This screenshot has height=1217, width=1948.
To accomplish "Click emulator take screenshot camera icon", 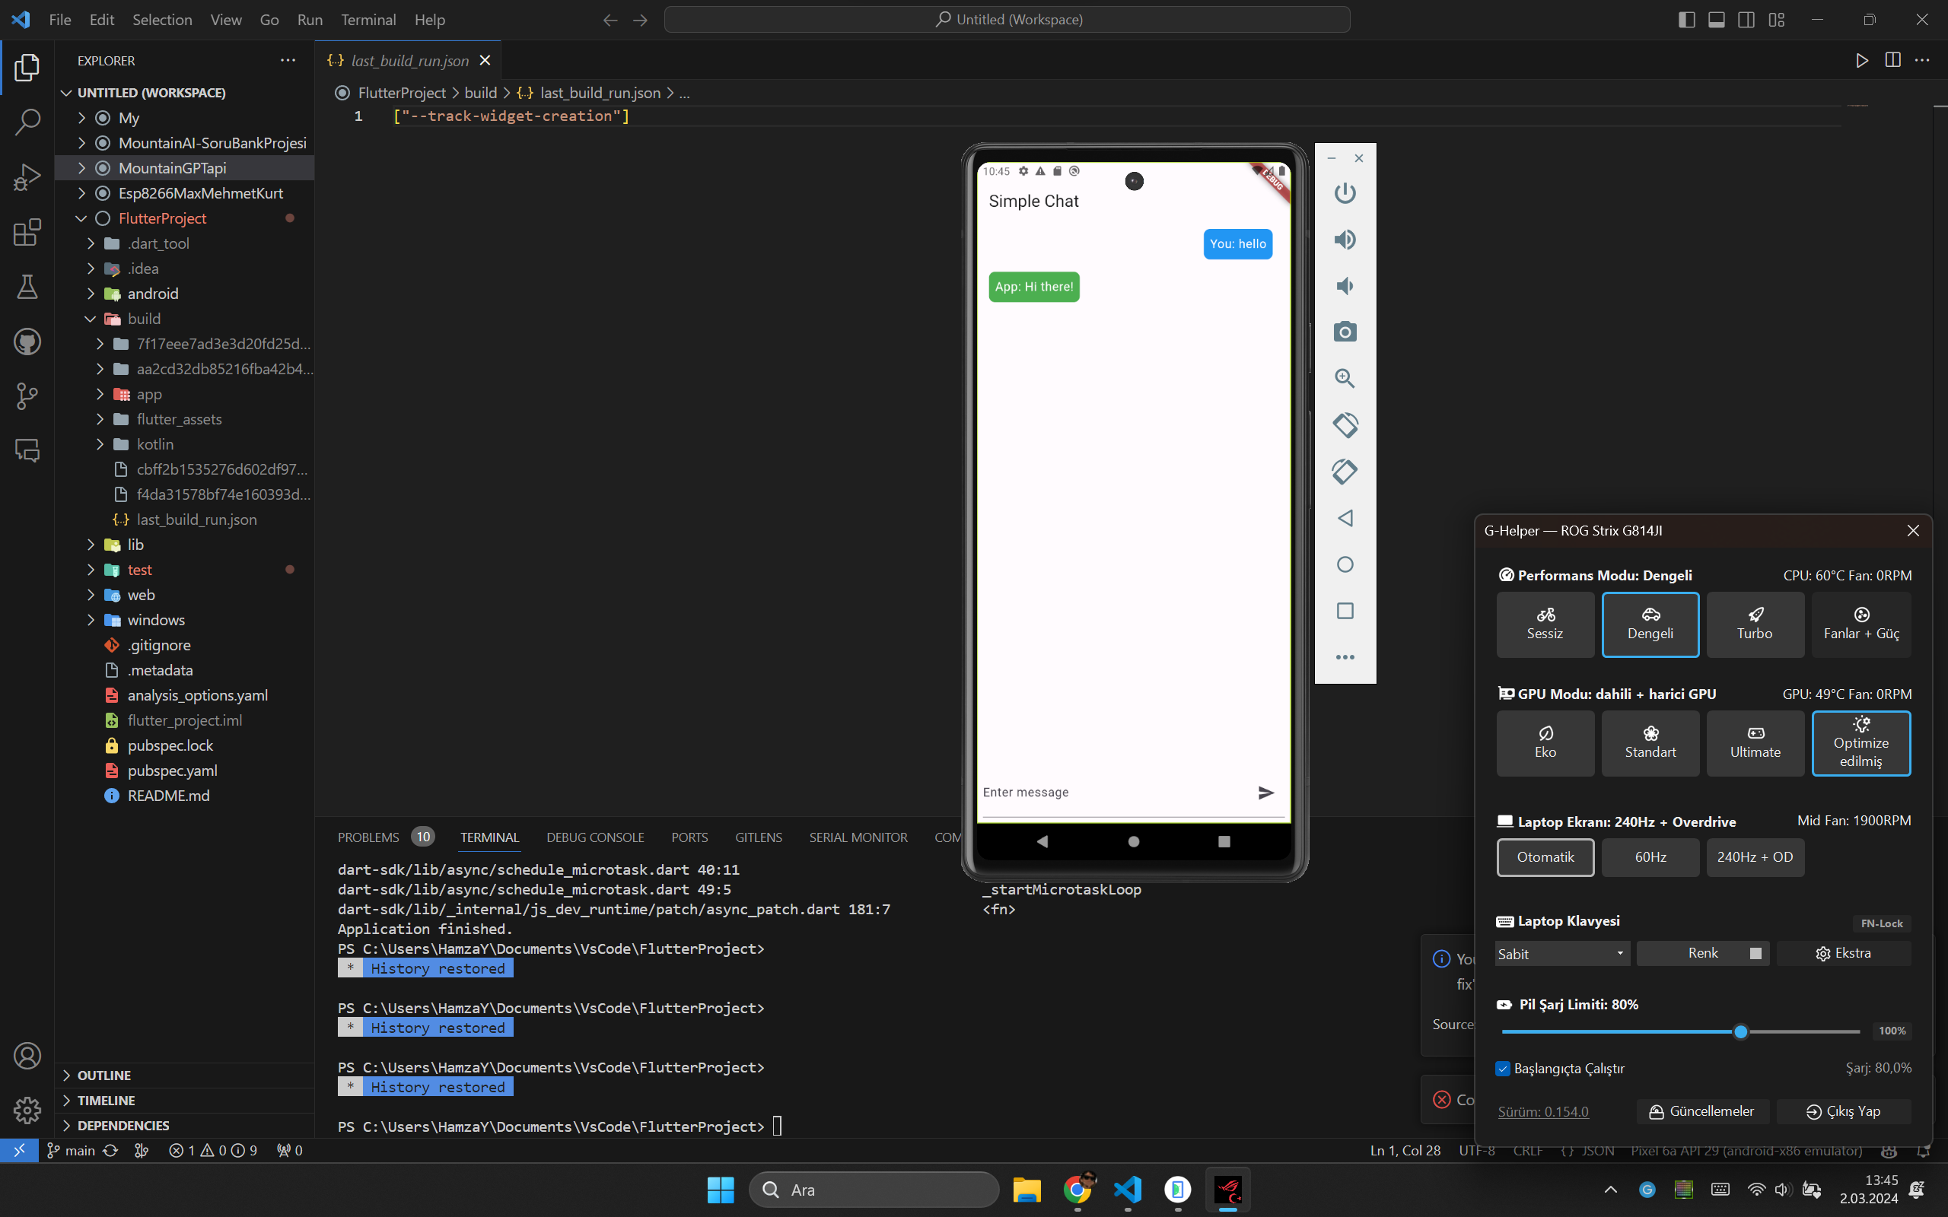I will [1345, 332].
